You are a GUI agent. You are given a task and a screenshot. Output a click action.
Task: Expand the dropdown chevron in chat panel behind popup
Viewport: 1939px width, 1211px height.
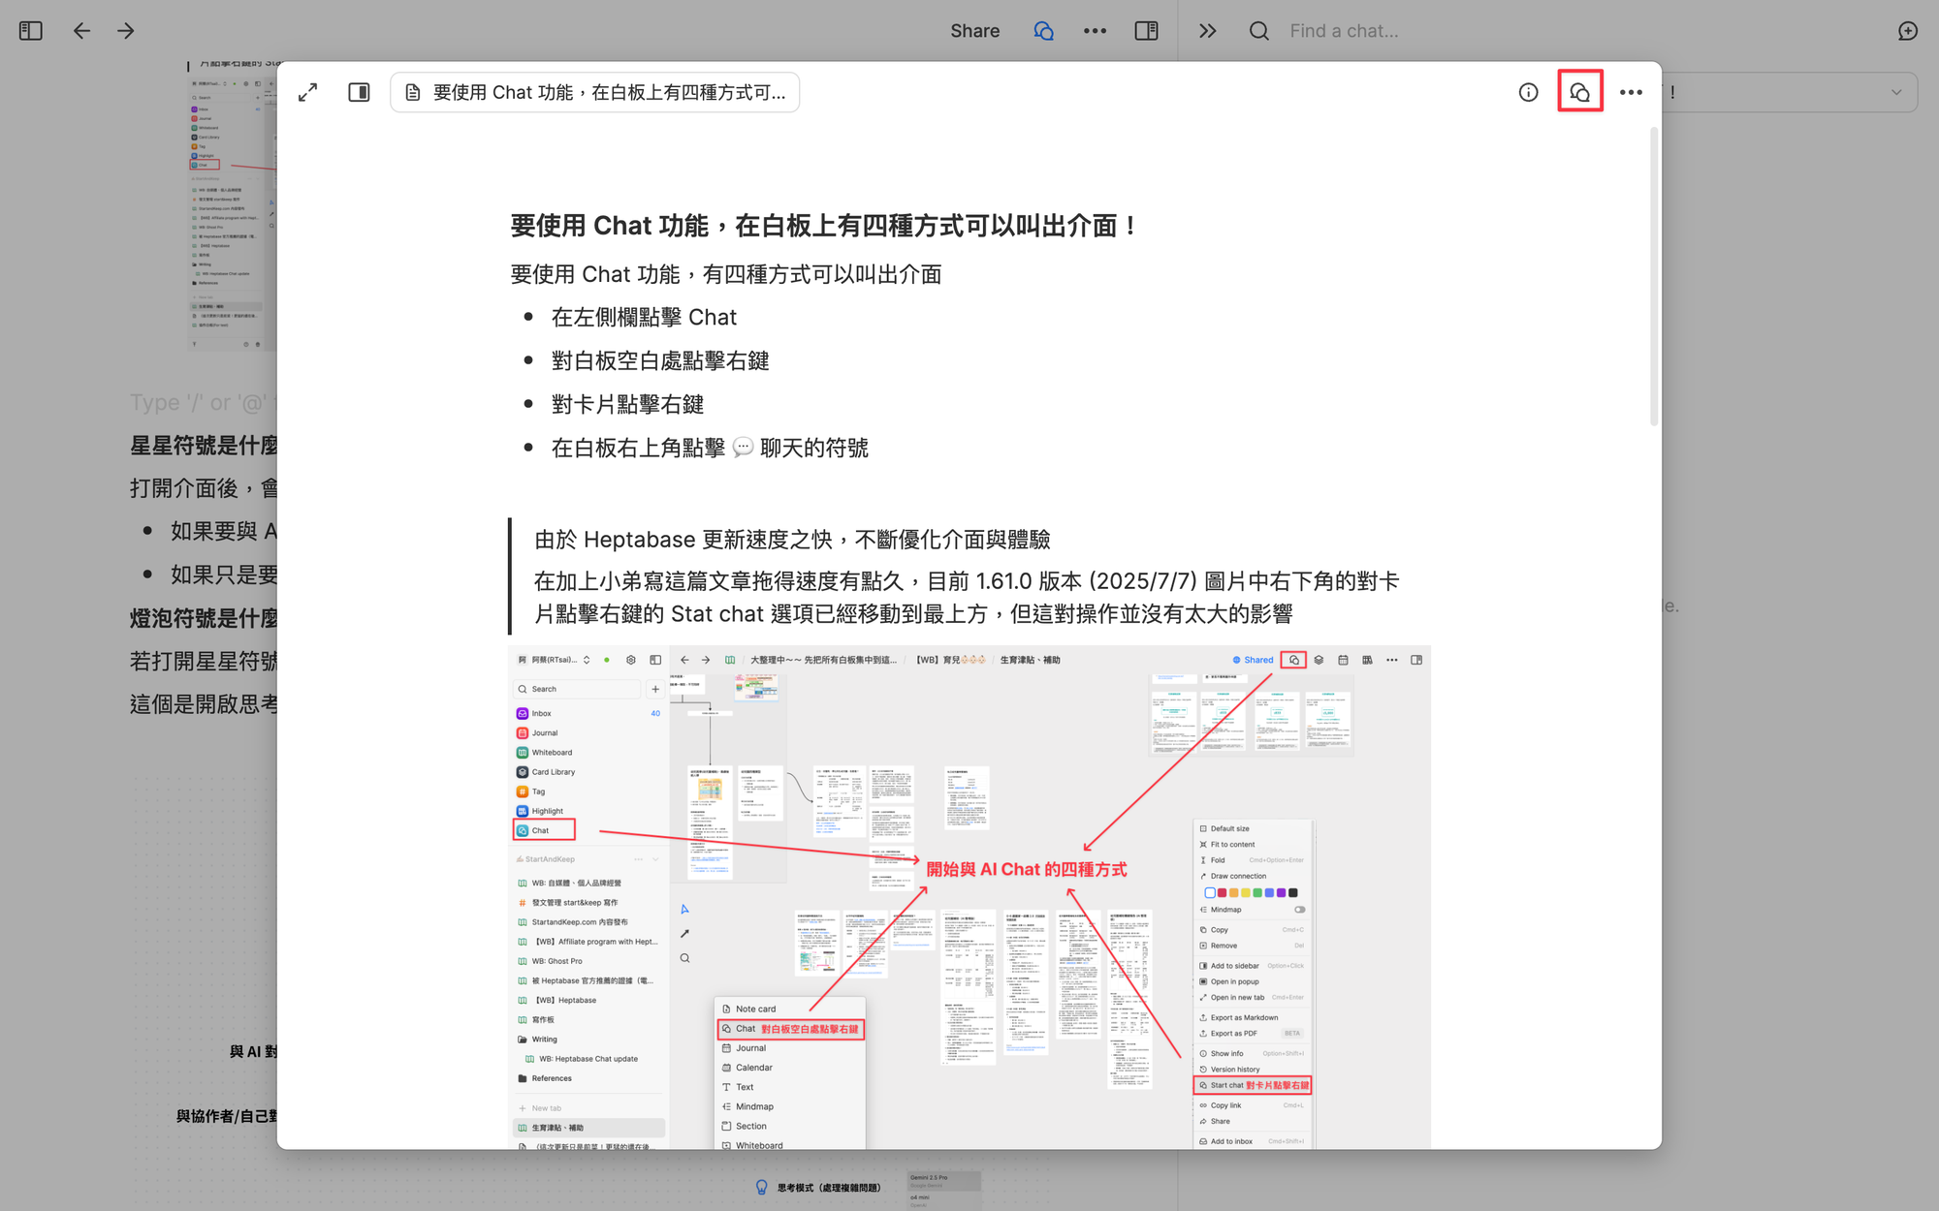pyautogui.click(x=1895, y=92)
